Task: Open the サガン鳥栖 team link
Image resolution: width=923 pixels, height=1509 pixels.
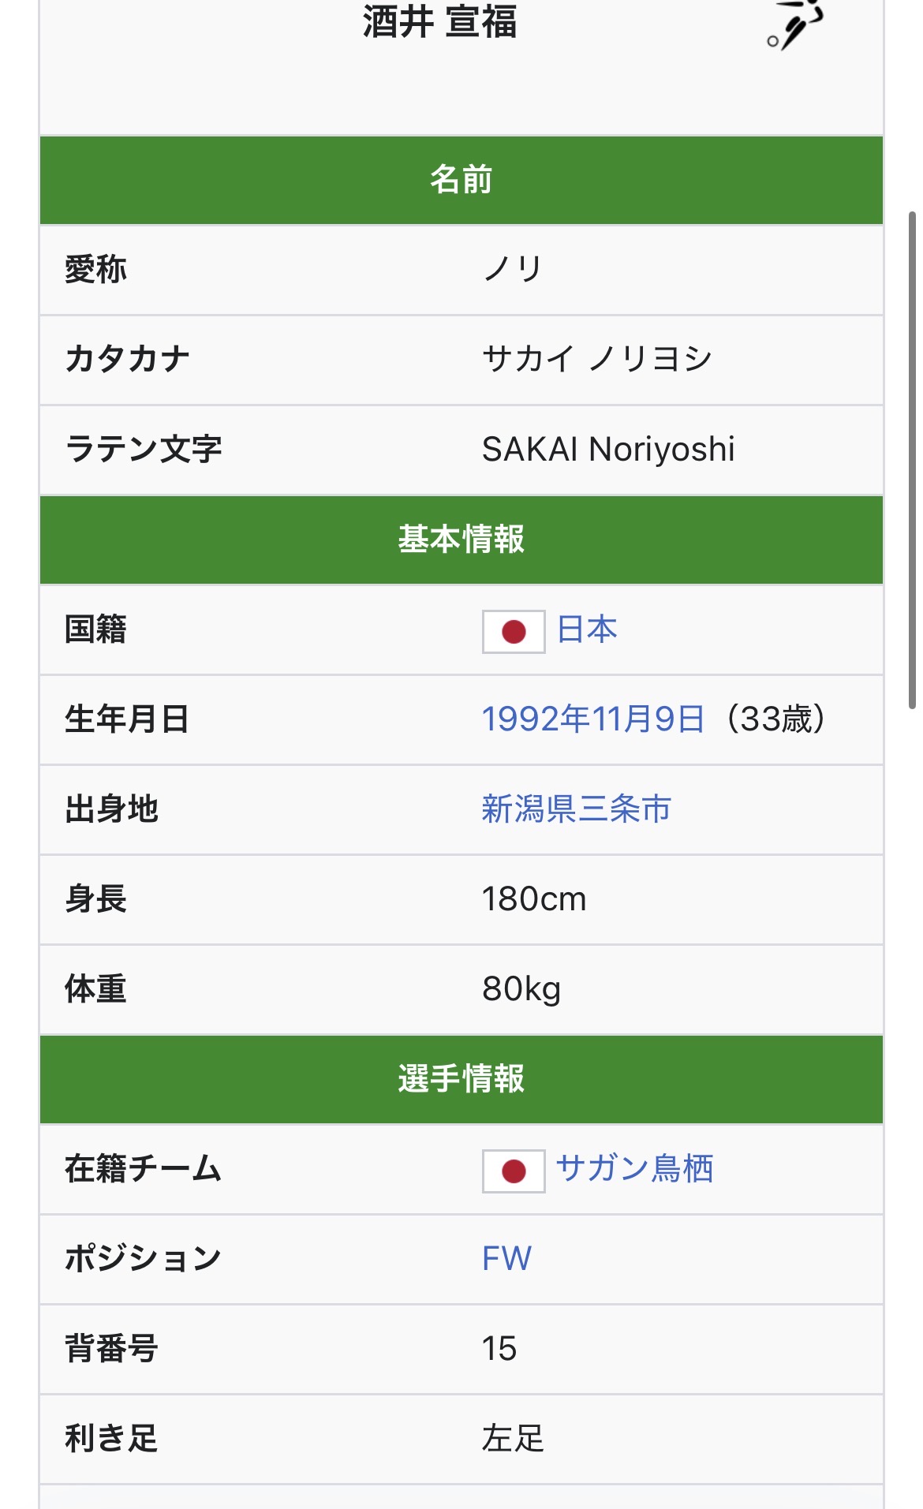Action: click(x=634, y=1169)
